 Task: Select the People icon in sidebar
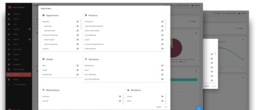(9, 34)
